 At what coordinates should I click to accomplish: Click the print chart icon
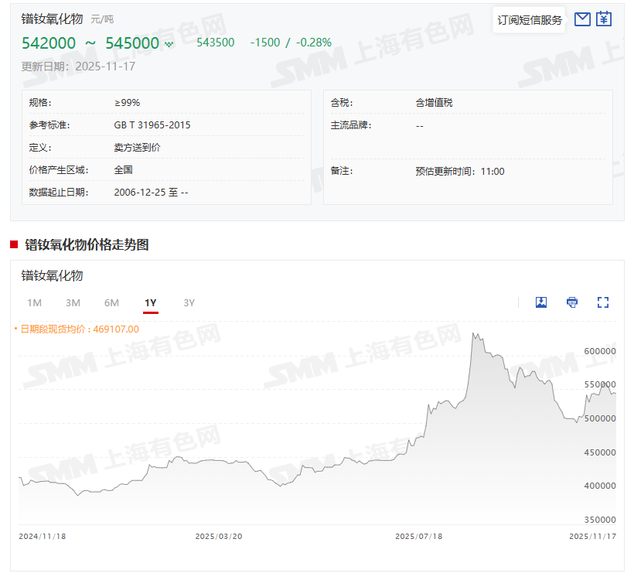click(572, 302)
